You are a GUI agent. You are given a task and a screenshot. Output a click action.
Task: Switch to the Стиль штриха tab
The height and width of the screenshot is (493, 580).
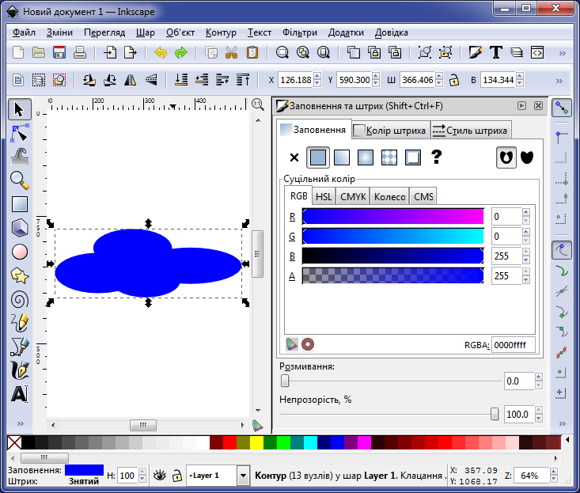tap(471, 131)
